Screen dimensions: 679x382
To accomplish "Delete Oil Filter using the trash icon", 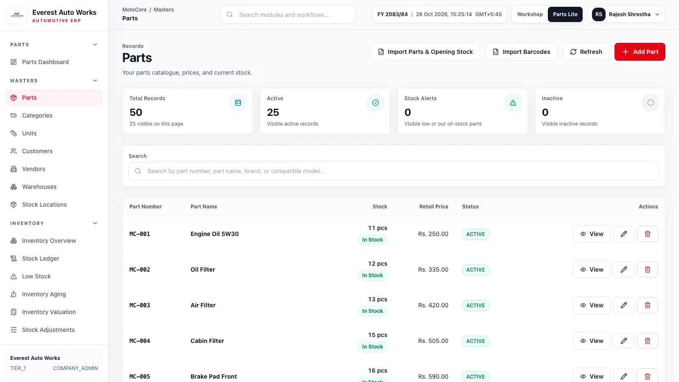I will 648,270.
